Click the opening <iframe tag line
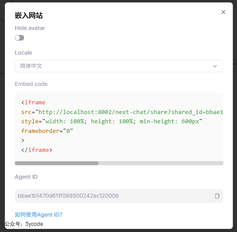The image size is (237, 232). pos(33,103)
